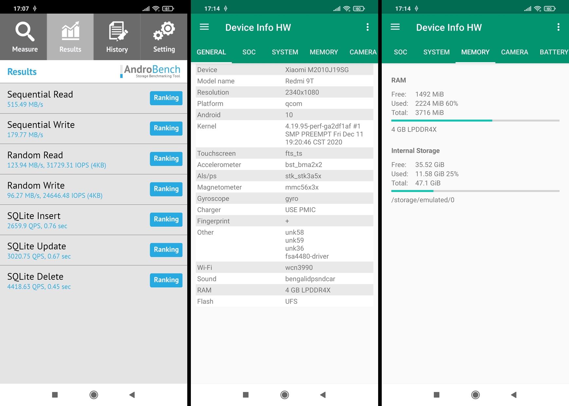Select the '47.1 GiB' total storage value
Viewport: 569px width, 406px height.
(x=428, y=183)
